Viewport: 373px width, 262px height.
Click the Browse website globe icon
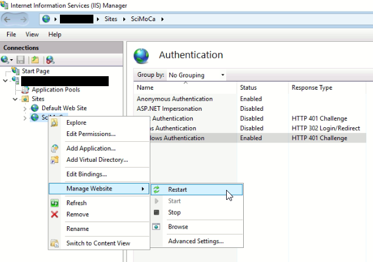point(157,227)
